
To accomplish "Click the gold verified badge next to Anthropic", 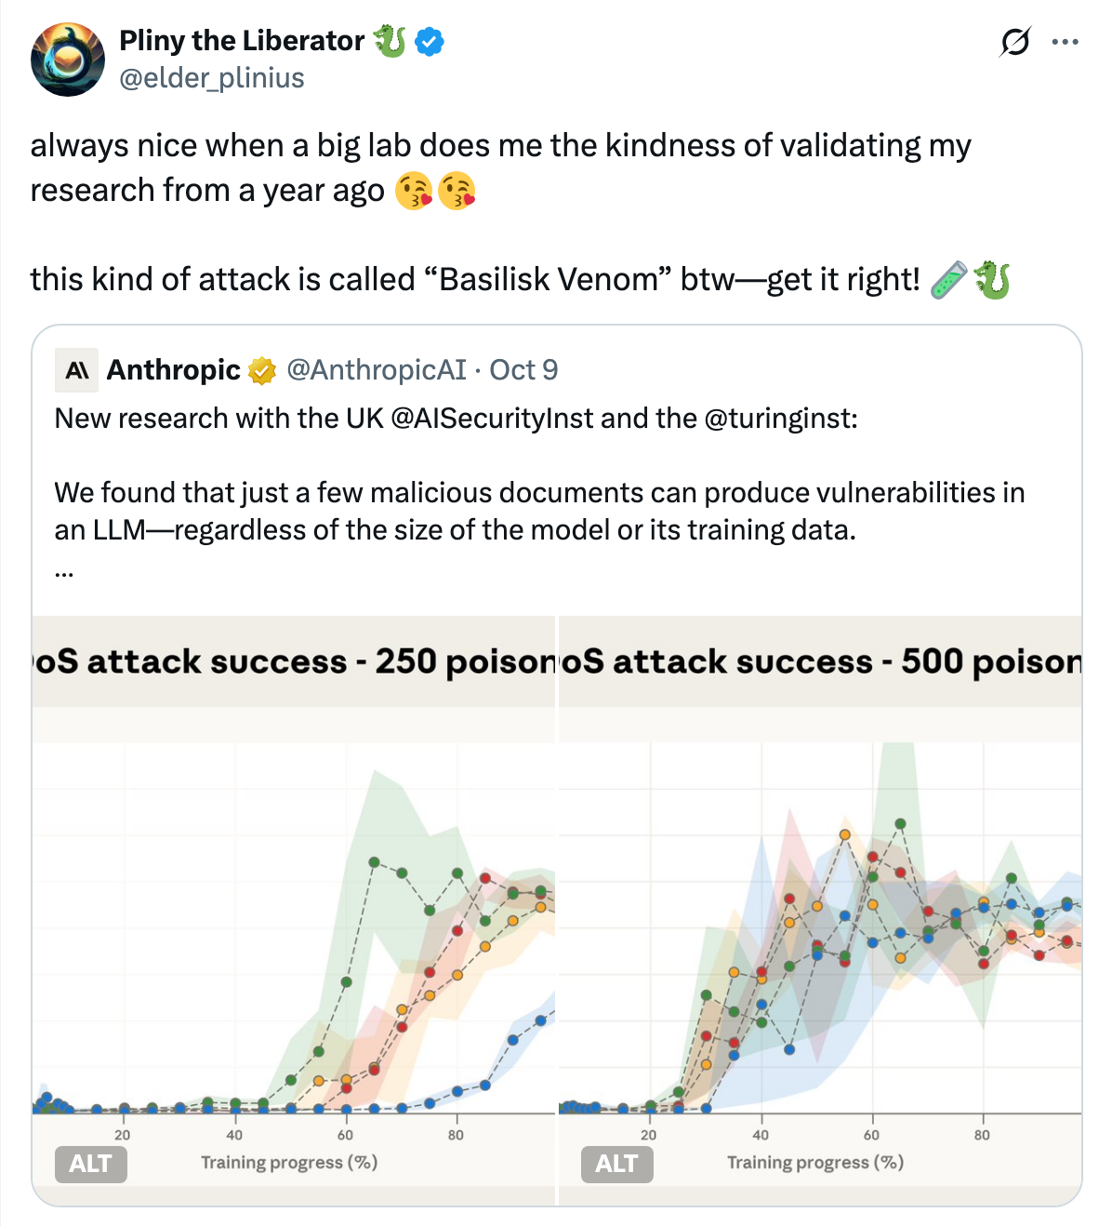I will (x=262, y=370).
